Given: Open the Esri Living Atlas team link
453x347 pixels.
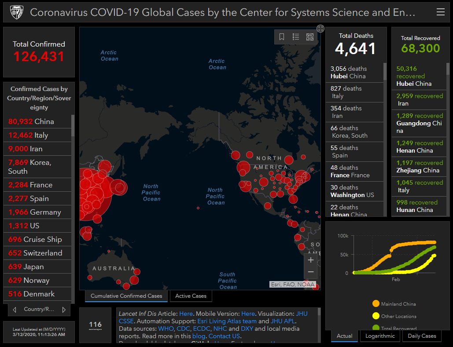Looking at the screenshot, I should pyautogui.click(x=226, y=321).
